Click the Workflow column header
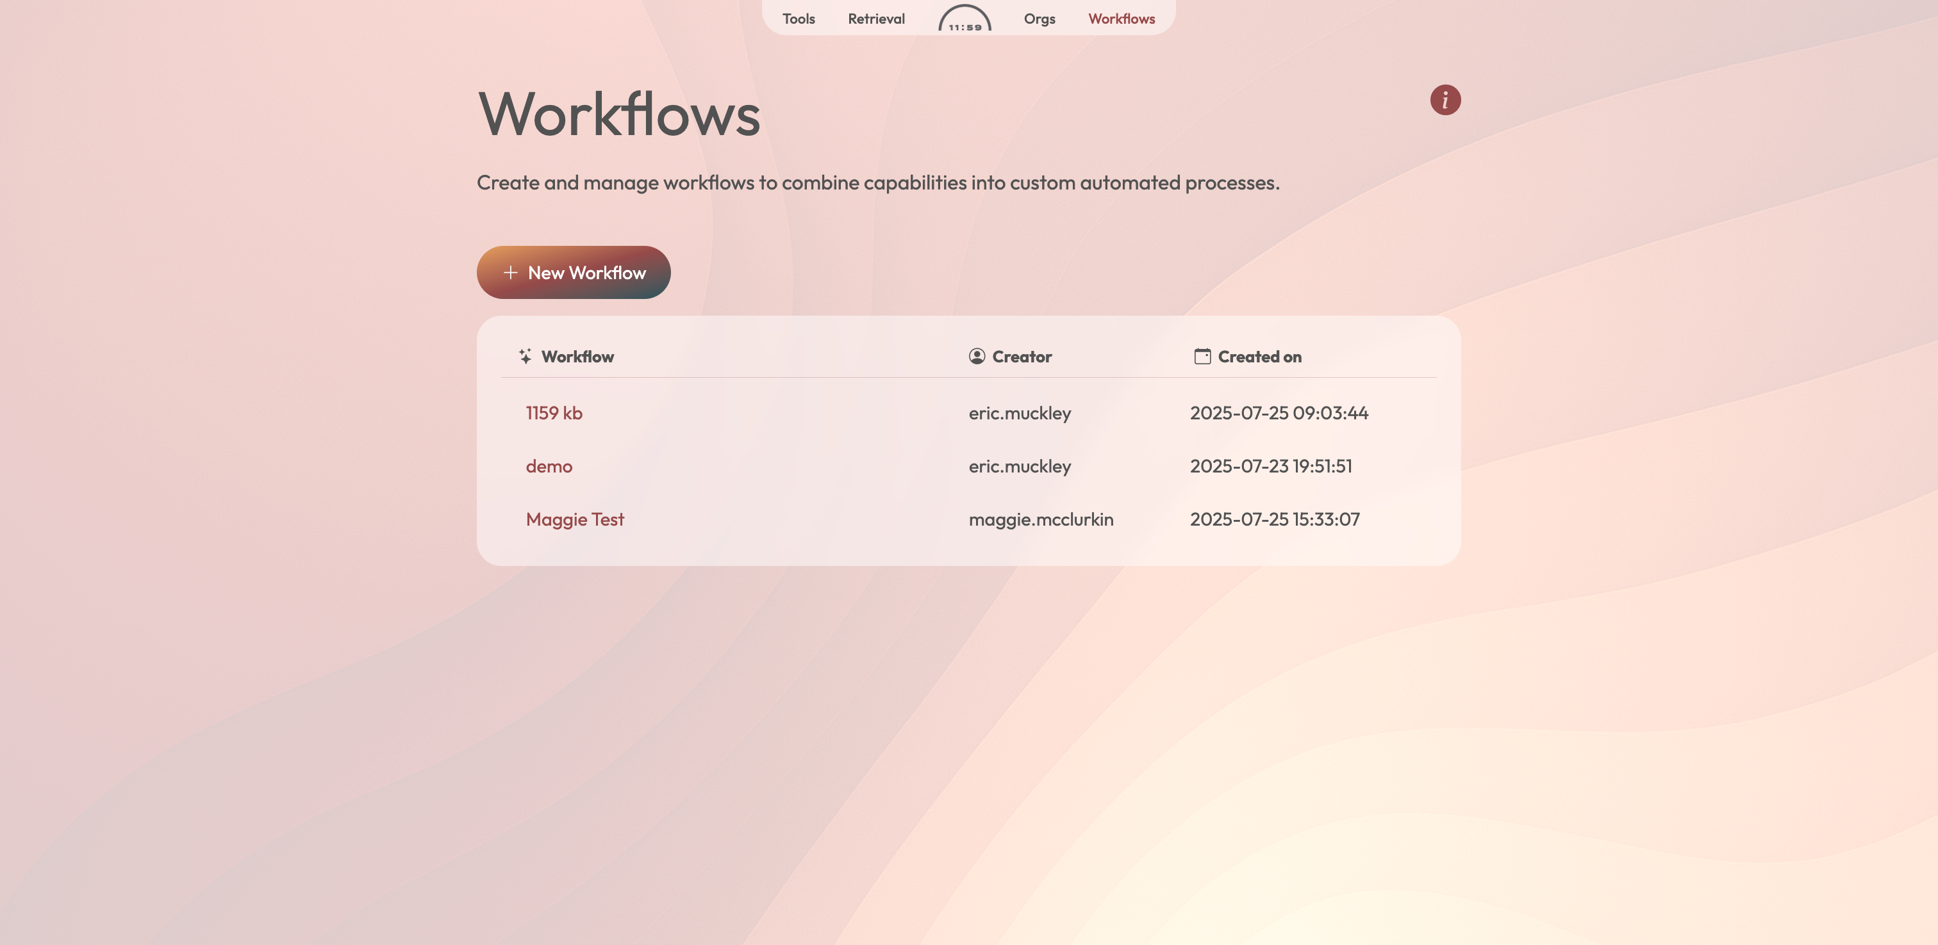1938x945 pixels. point(577,357)
